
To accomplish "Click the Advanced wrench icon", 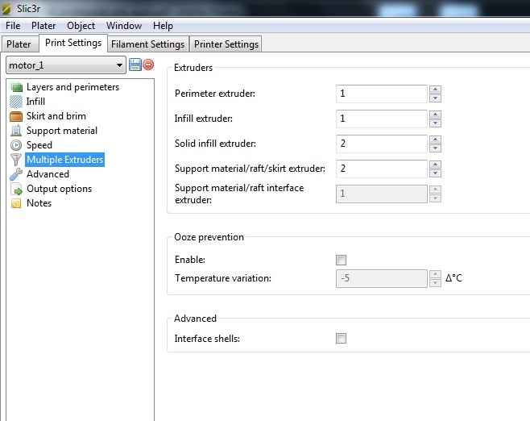I will [16, 174].
